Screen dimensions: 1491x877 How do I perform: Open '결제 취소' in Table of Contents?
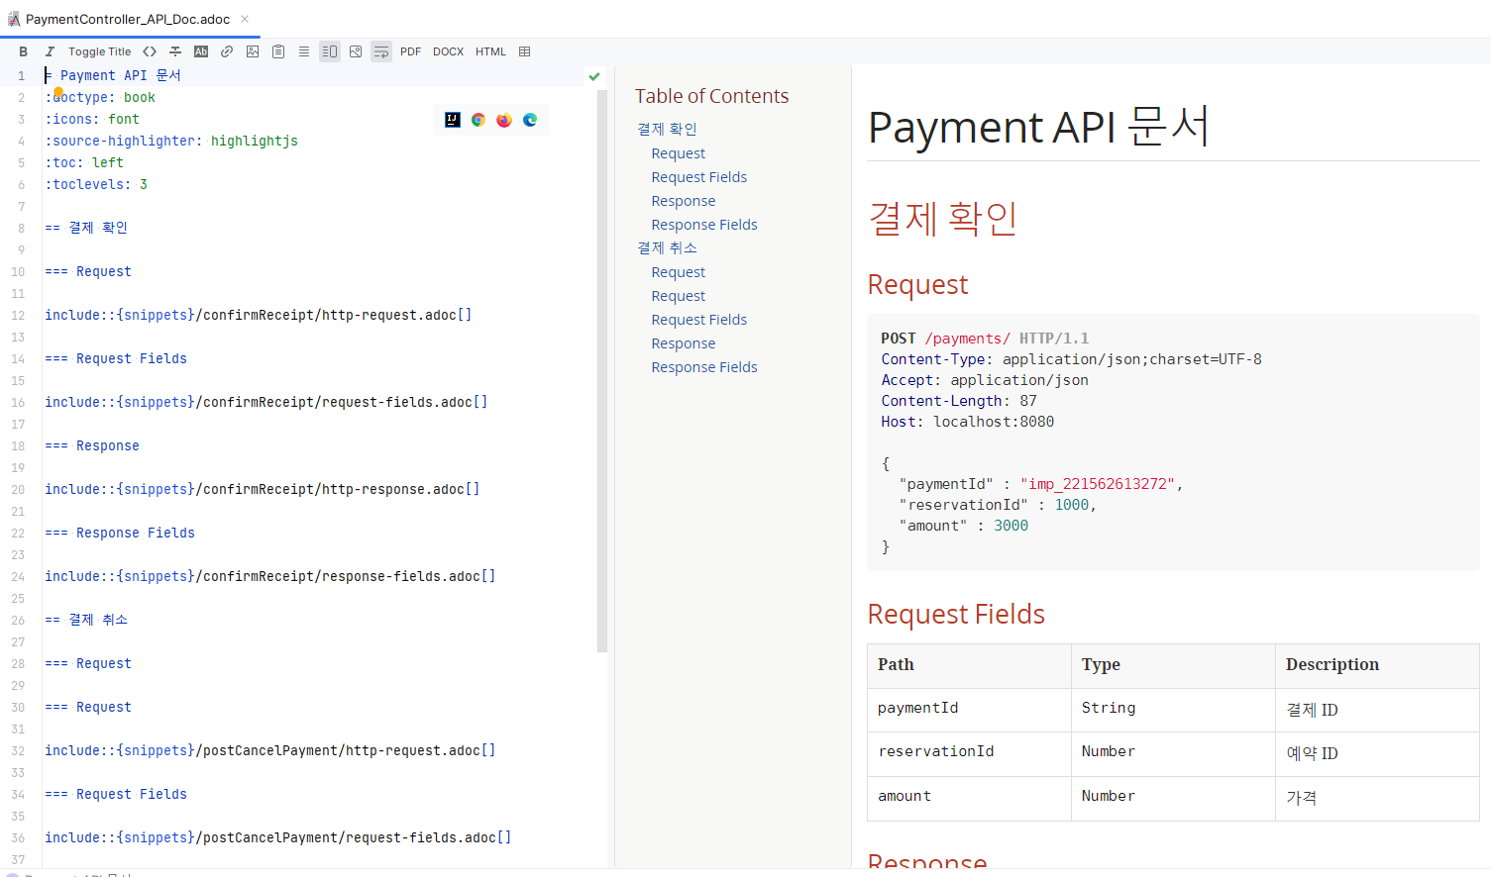tap(667, 247)
